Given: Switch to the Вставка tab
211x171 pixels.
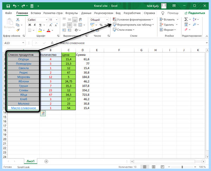Looking at the screenshot, I should [x=36, y=13].
